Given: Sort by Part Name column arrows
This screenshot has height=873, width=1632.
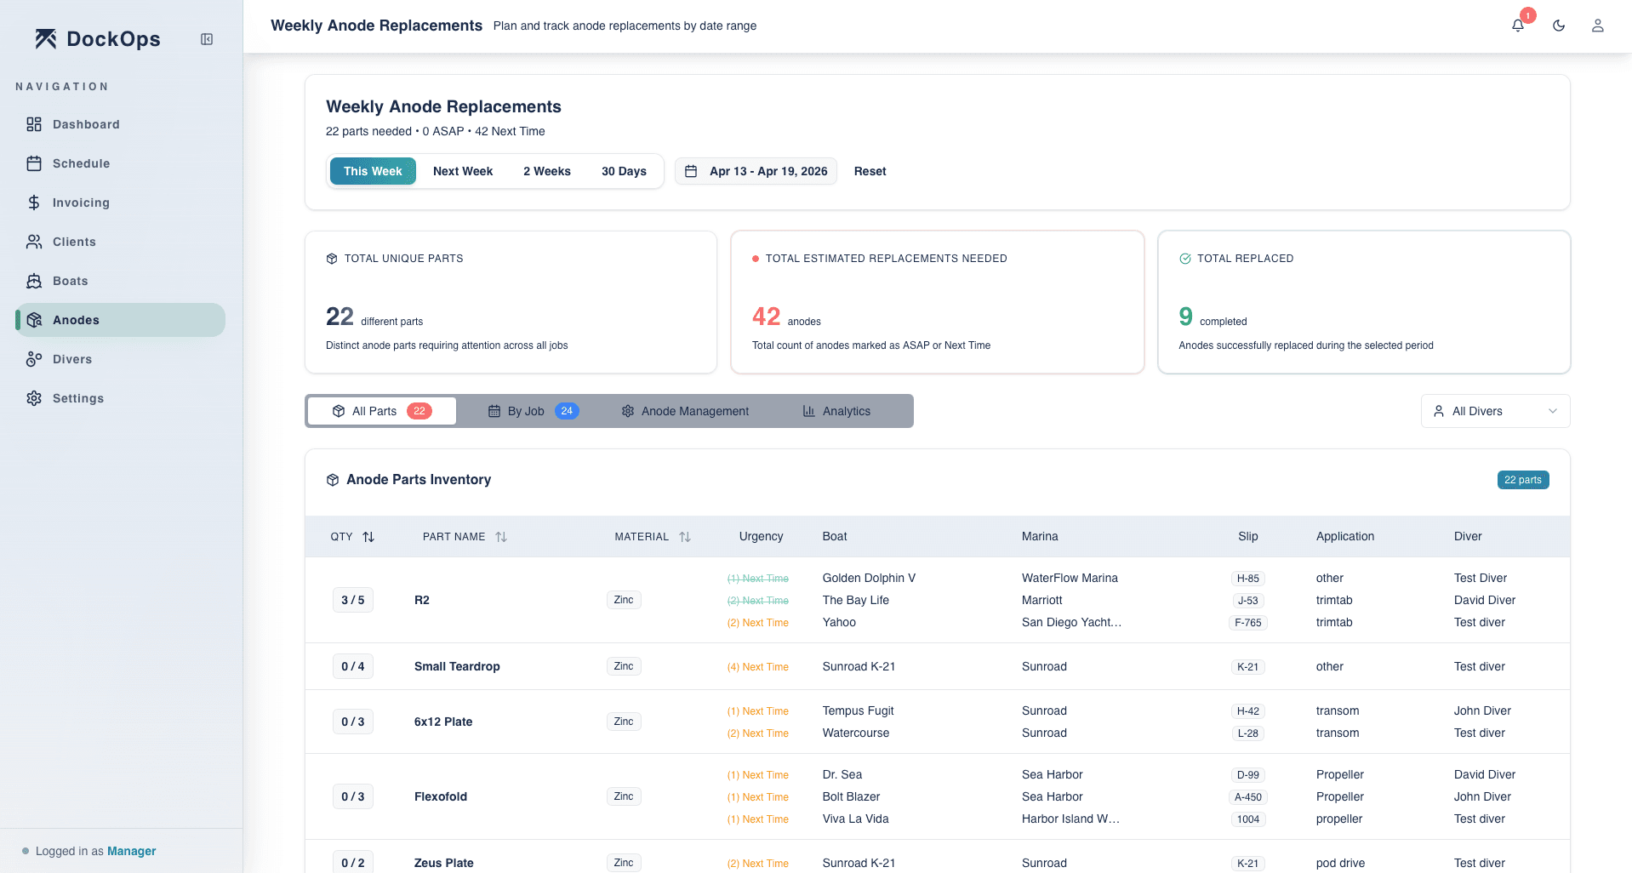Looking at the screenshot, I should 501,537.
